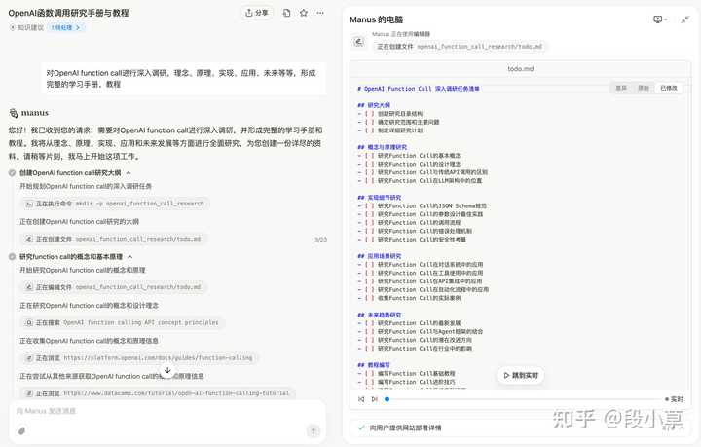
Task: Click the conversation title OpenAI函数调用研究手册与教程
Action: click(68, 13)
